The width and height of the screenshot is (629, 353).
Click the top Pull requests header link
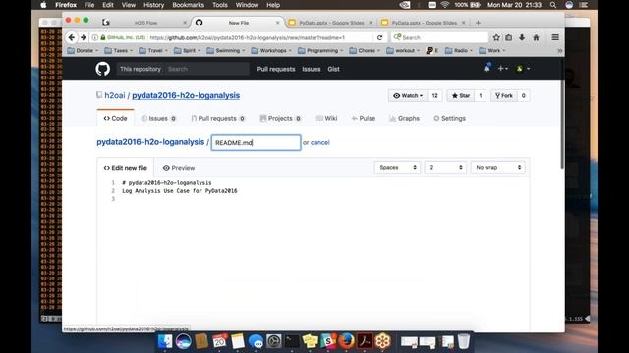click(276, 69)
